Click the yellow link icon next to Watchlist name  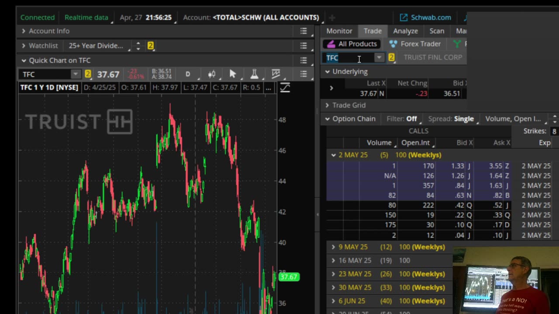tap(151, 46)
